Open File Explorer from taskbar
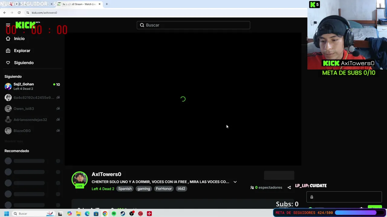The image size is (387, 217). (x=78, y=214)
